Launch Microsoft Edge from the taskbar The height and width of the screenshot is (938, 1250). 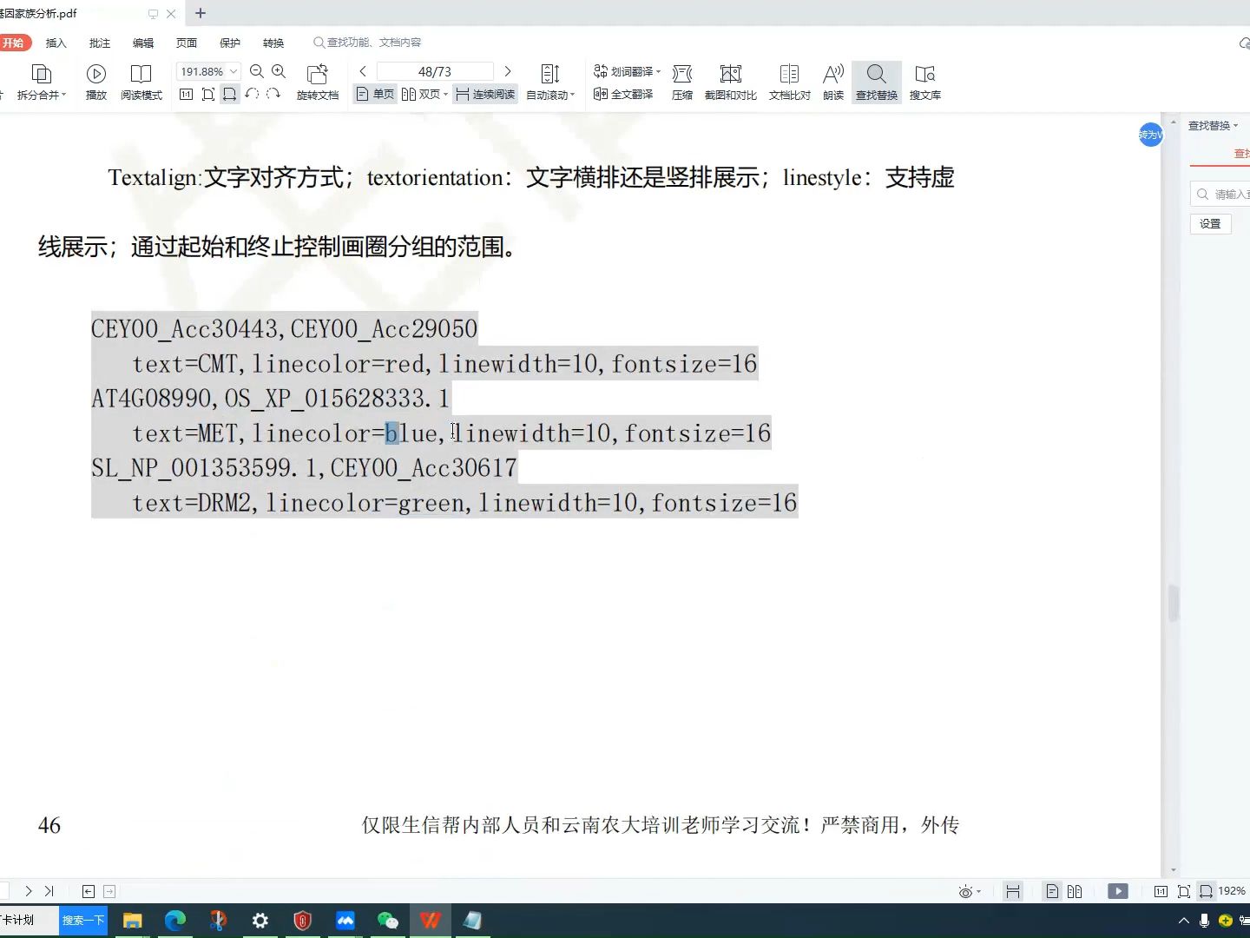click(175, 921)
